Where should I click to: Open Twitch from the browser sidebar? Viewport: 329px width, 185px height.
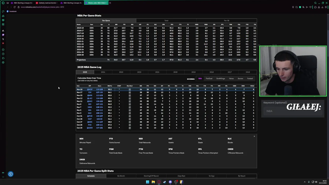point(3,35)
